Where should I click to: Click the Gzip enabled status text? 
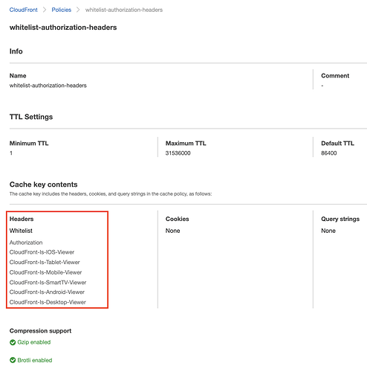point(34,342)
